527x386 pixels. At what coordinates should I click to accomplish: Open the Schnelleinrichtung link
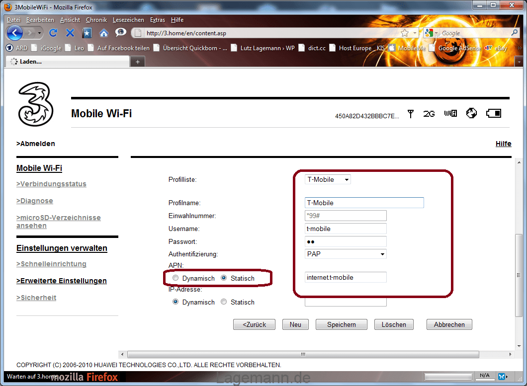pos(51,264)
